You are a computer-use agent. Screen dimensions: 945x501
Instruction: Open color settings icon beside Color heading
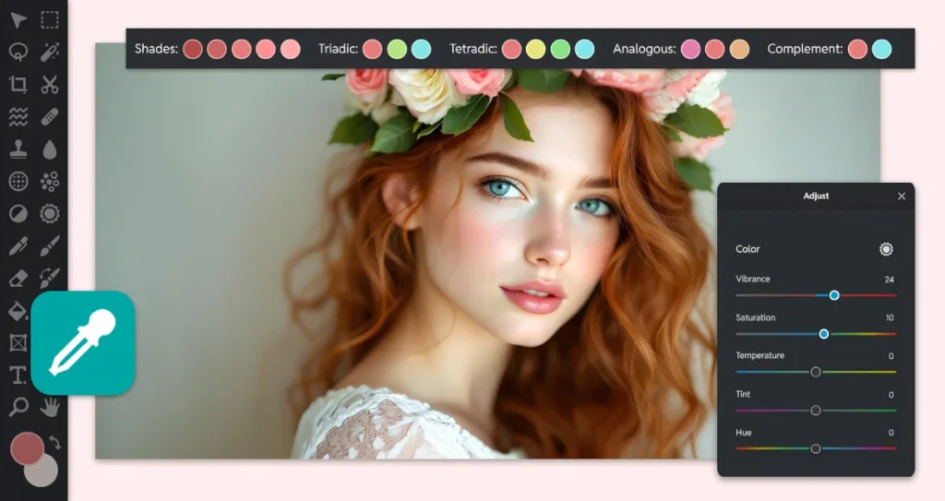[885, 249]
